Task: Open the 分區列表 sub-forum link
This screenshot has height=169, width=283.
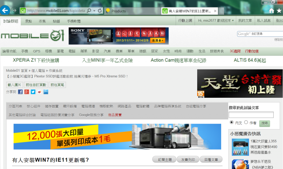Action: [x=15, y=106]
